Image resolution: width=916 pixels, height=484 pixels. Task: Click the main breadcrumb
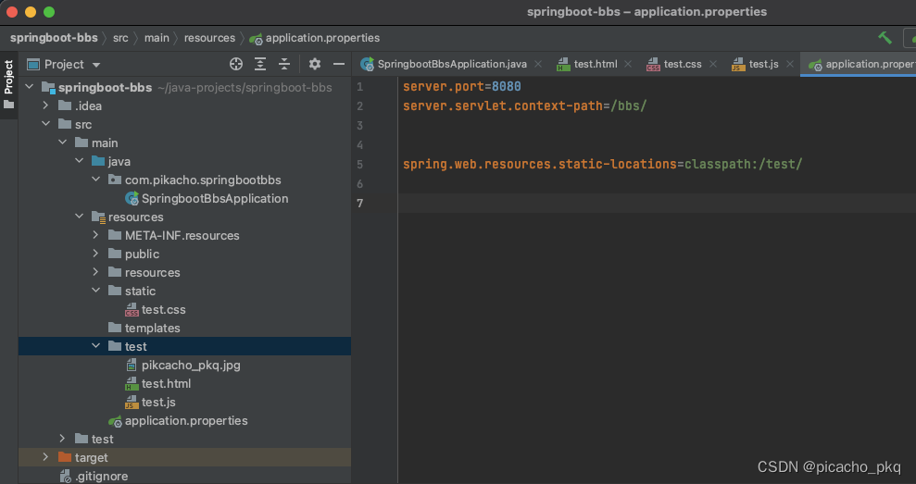(157, 38)
